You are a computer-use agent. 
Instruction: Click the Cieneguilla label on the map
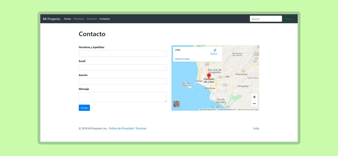(x=243, y=86)
